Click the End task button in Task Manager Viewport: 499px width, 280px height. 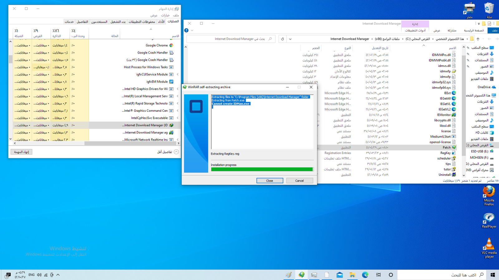tap(22, 152)
